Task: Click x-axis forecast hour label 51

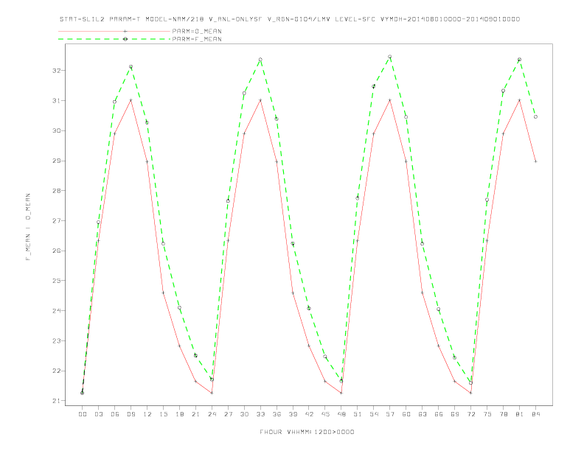Action: 358,414
